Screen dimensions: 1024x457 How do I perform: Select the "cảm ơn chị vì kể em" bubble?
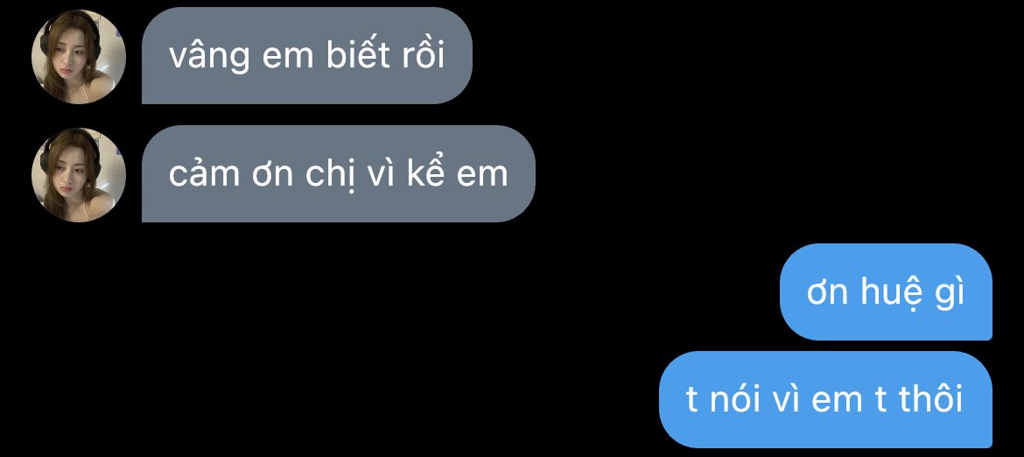(x=339, y=173)
